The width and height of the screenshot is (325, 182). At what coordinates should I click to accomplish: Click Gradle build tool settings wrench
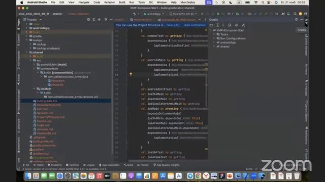tap(243, 25)
